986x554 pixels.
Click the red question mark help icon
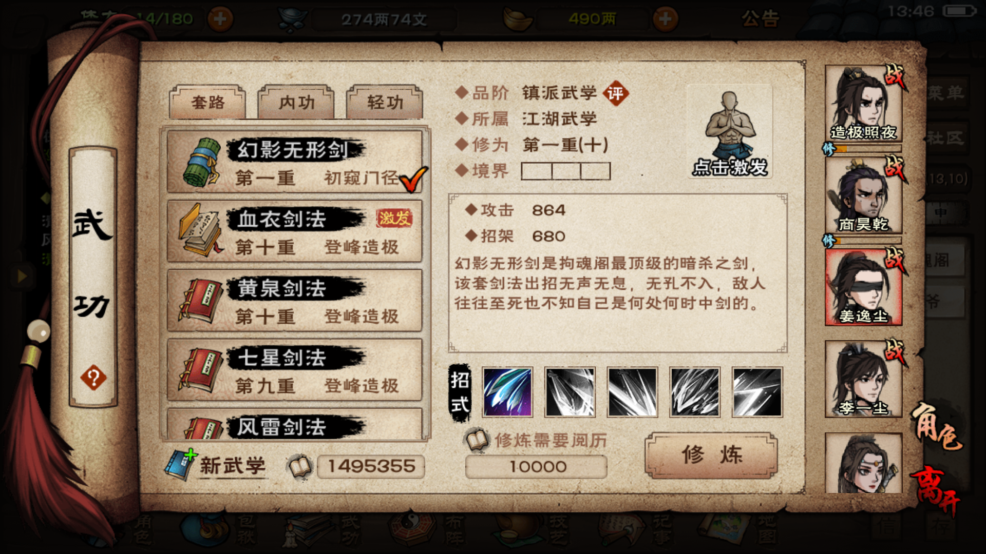click(x=93, y=378)
